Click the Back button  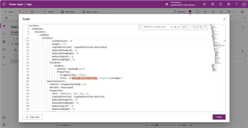coord(9,12)
